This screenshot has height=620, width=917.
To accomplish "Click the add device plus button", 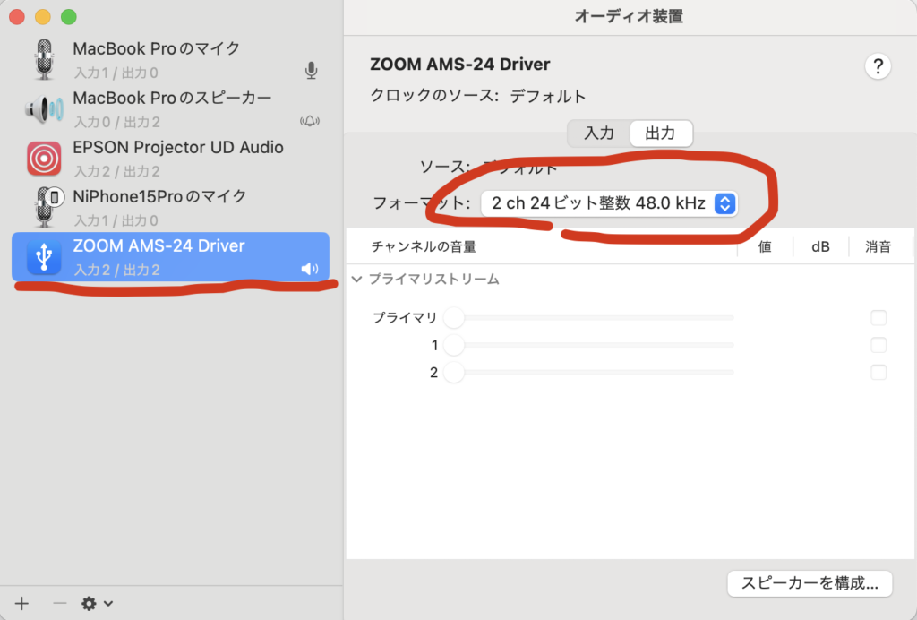I will coord(20,603).
